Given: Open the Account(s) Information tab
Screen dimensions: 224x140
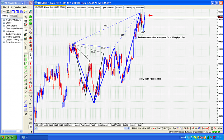Looking at the screenshot, I should 76,8.
